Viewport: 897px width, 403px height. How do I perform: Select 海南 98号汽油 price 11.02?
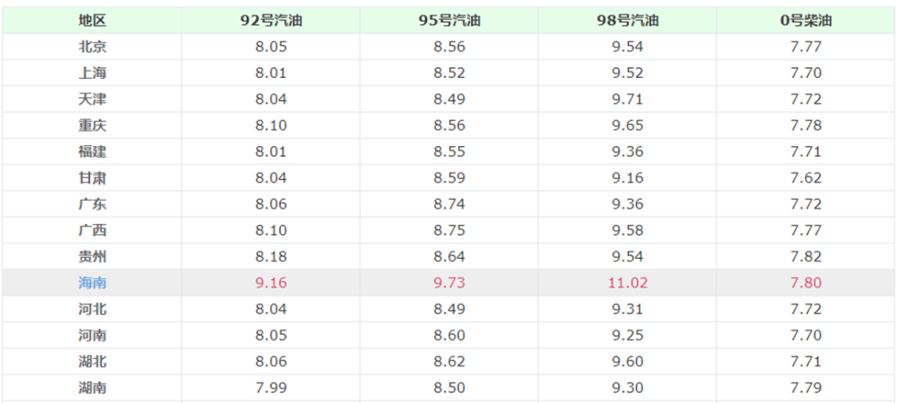pos(627,283)
